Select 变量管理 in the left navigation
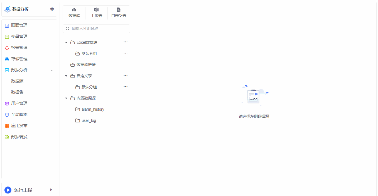This screenshot has width=378, height=196. tap(19, 37)
